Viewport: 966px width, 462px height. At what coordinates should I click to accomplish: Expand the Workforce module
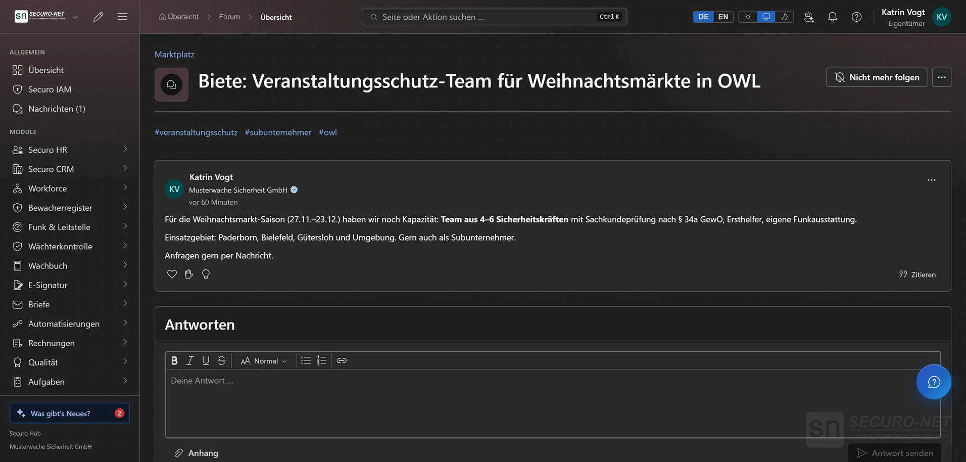[x=125, y=188]
